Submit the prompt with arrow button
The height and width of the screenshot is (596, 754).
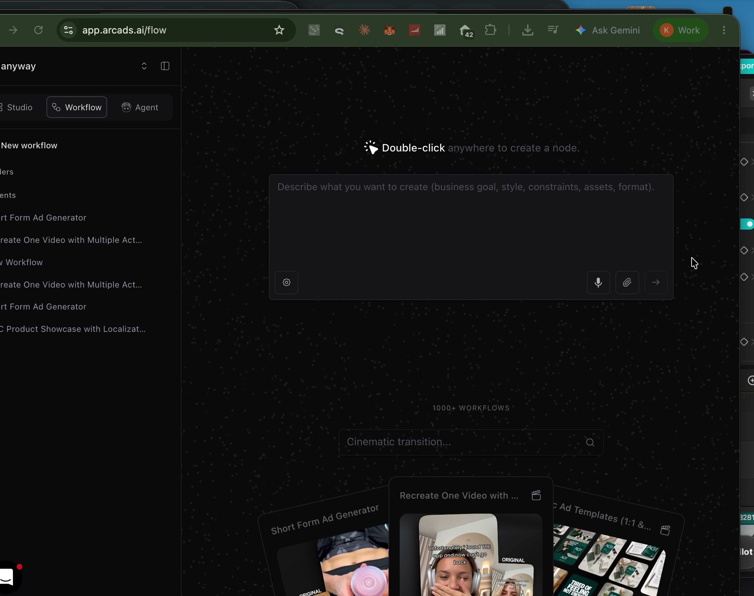pyautogui.click(x=656, y=282)
